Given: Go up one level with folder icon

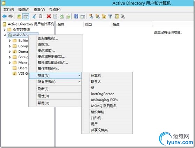Looking at the screenshot, I should click(19, 16).
